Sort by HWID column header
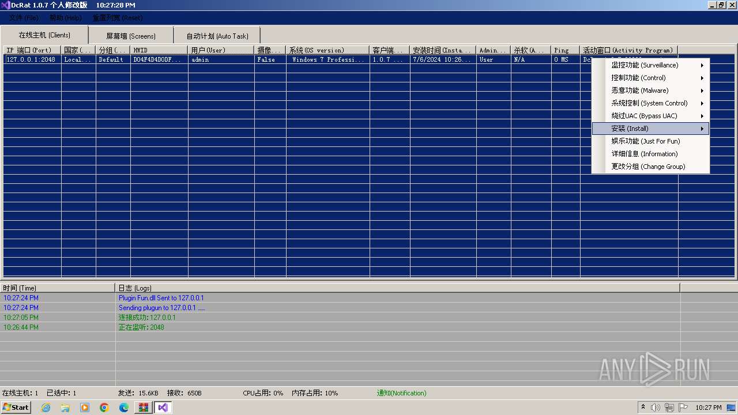Image resolution: width=738 pixels, height=415 pixels. click(x=159, y=50)
